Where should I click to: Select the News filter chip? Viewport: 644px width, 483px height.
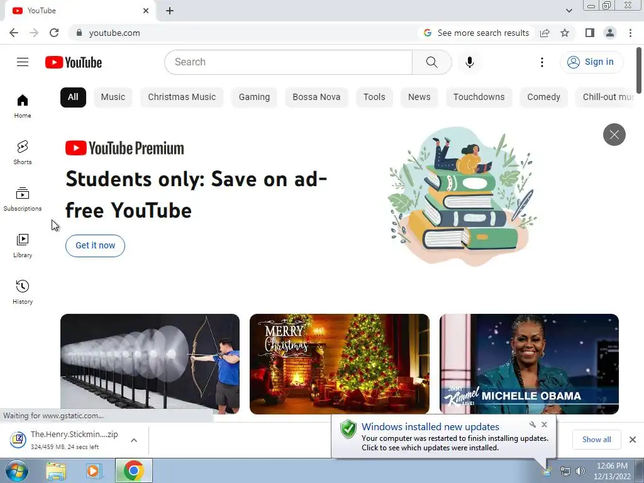[419, 97]
